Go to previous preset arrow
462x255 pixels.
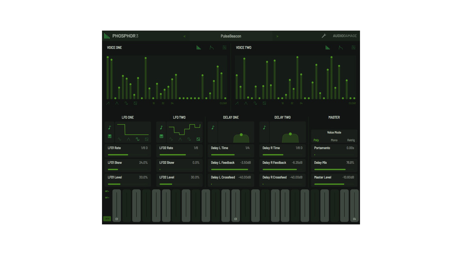coord(184,36)
